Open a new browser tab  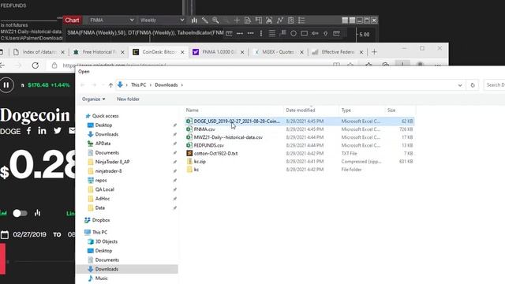374,52
